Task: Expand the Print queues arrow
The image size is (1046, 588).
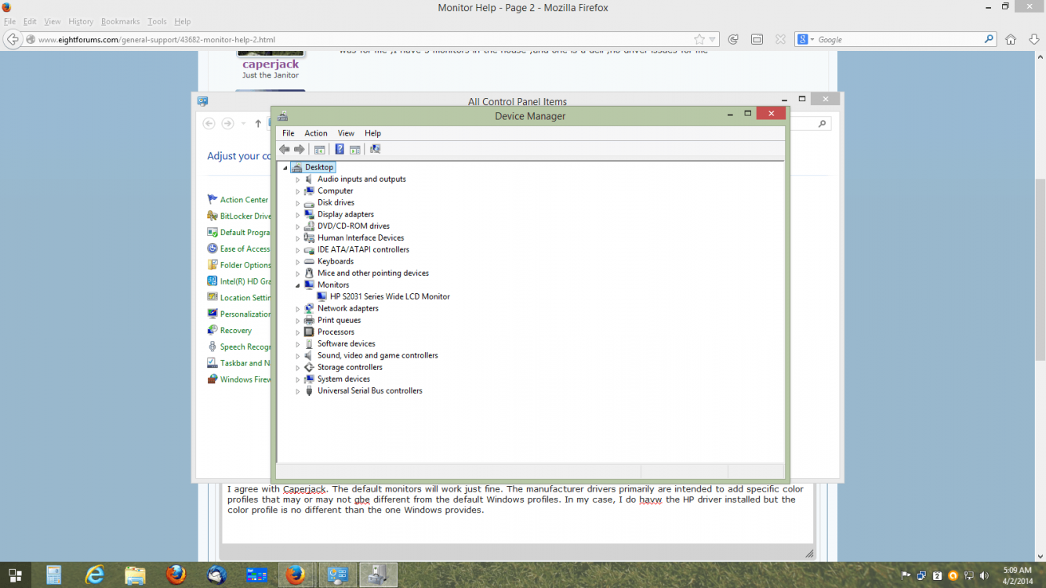Action: pyautogui.click(x=298, y=321)
